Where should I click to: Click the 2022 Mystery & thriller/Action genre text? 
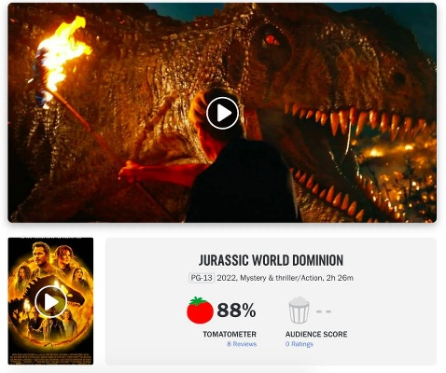270,278
